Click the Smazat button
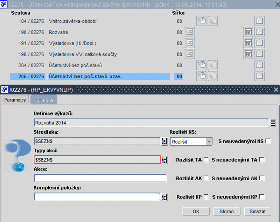The image size is (280, 222). tap(258, 211)
